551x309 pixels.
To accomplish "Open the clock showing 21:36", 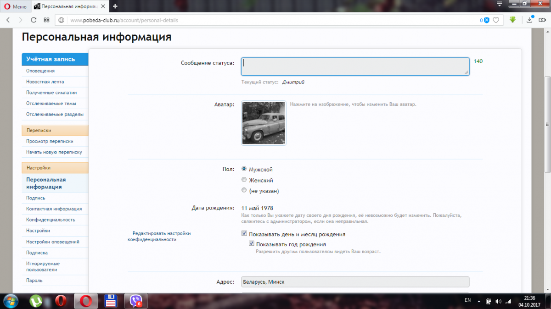I will pos(529,298).
